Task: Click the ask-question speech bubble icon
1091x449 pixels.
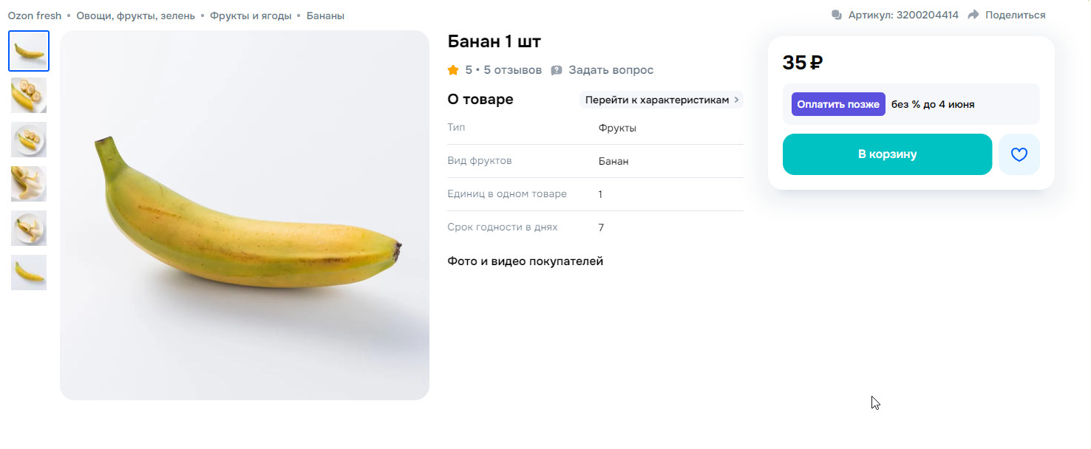Action: (557, 70)
